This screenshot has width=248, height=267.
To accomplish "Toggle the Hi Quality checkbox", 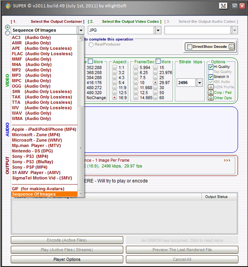I will [x=211, y=67].
